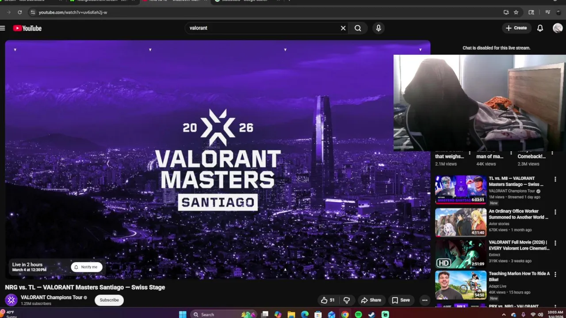
Task: Open weather widget showing 40°F
Action: 9,314
